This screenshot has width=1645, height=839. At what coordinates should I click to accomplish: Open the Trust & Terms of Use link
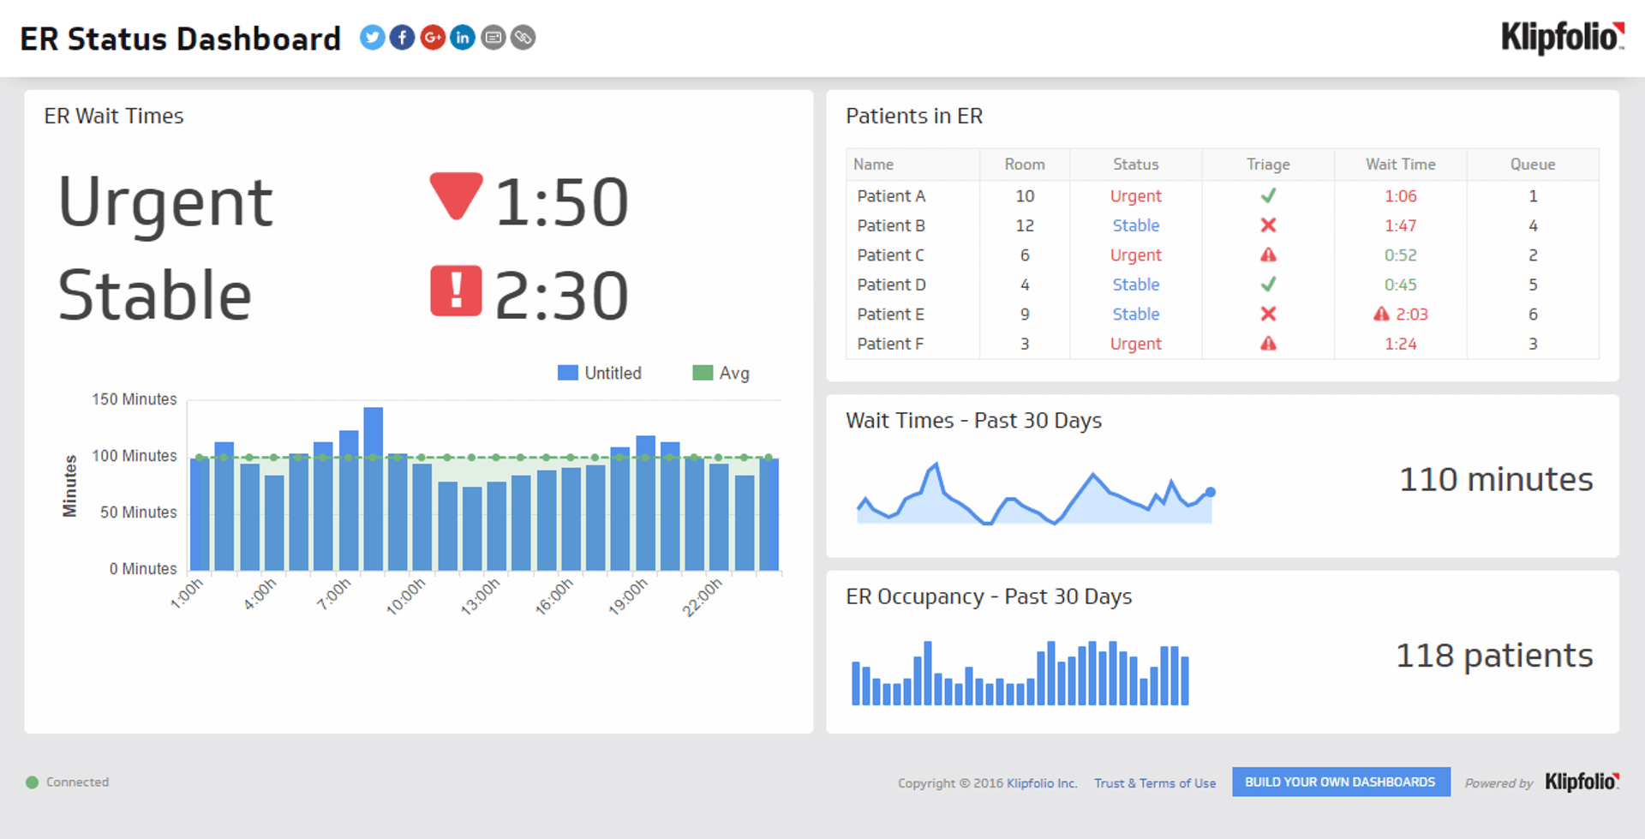pyautogui.click(x=1155, y=782)
